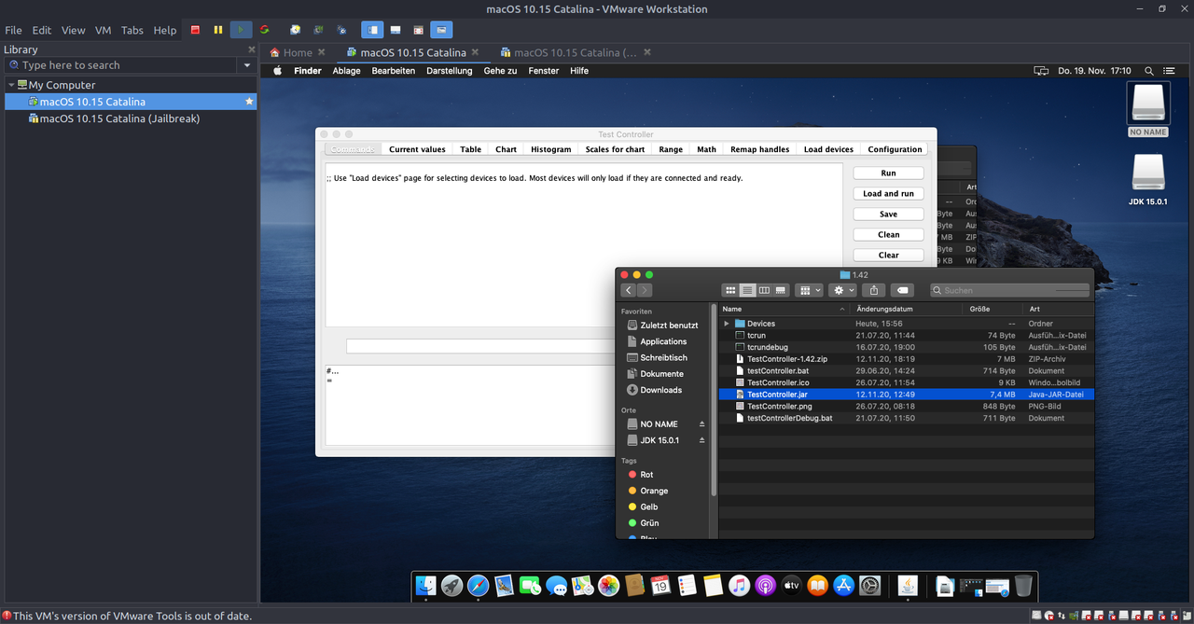Open VMware File menu
This screenshot has height=624, width=1194.
(x=13, y=30)
